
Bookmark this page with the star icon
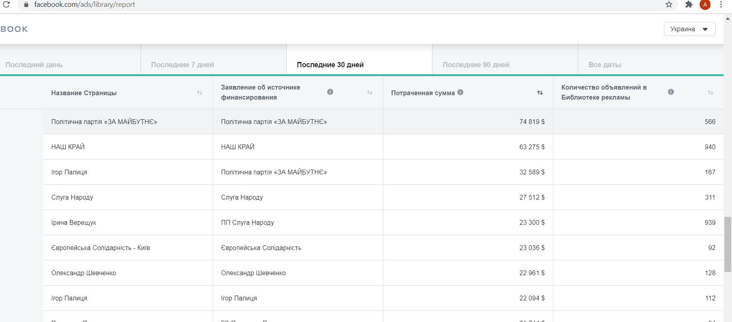669,4
